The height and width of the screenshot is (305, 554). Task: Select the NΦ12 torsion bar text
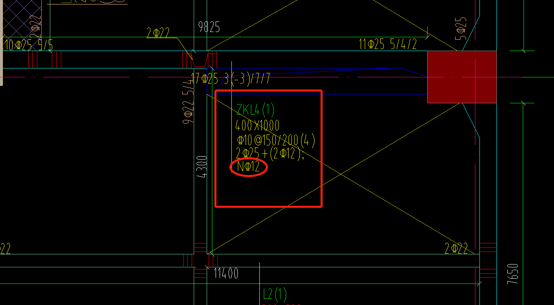(248, 167)
